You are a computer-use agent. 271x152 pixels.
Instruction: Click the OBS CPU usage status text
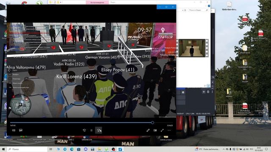point(190,114)
